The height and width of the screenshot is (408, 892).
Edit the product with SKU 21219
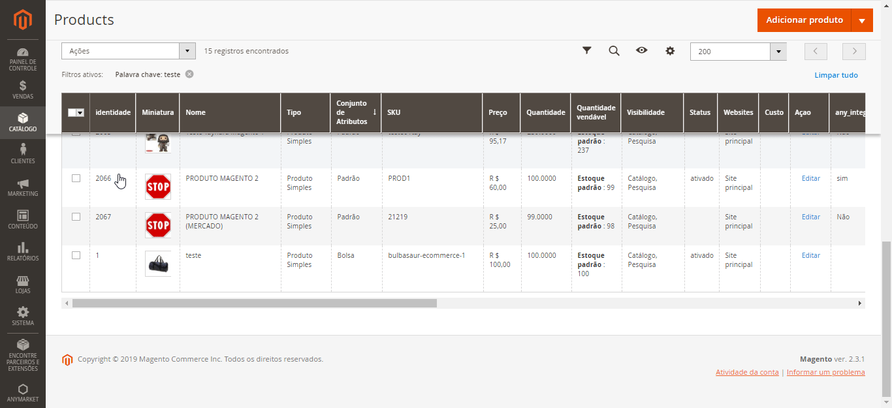pos(810,217)
